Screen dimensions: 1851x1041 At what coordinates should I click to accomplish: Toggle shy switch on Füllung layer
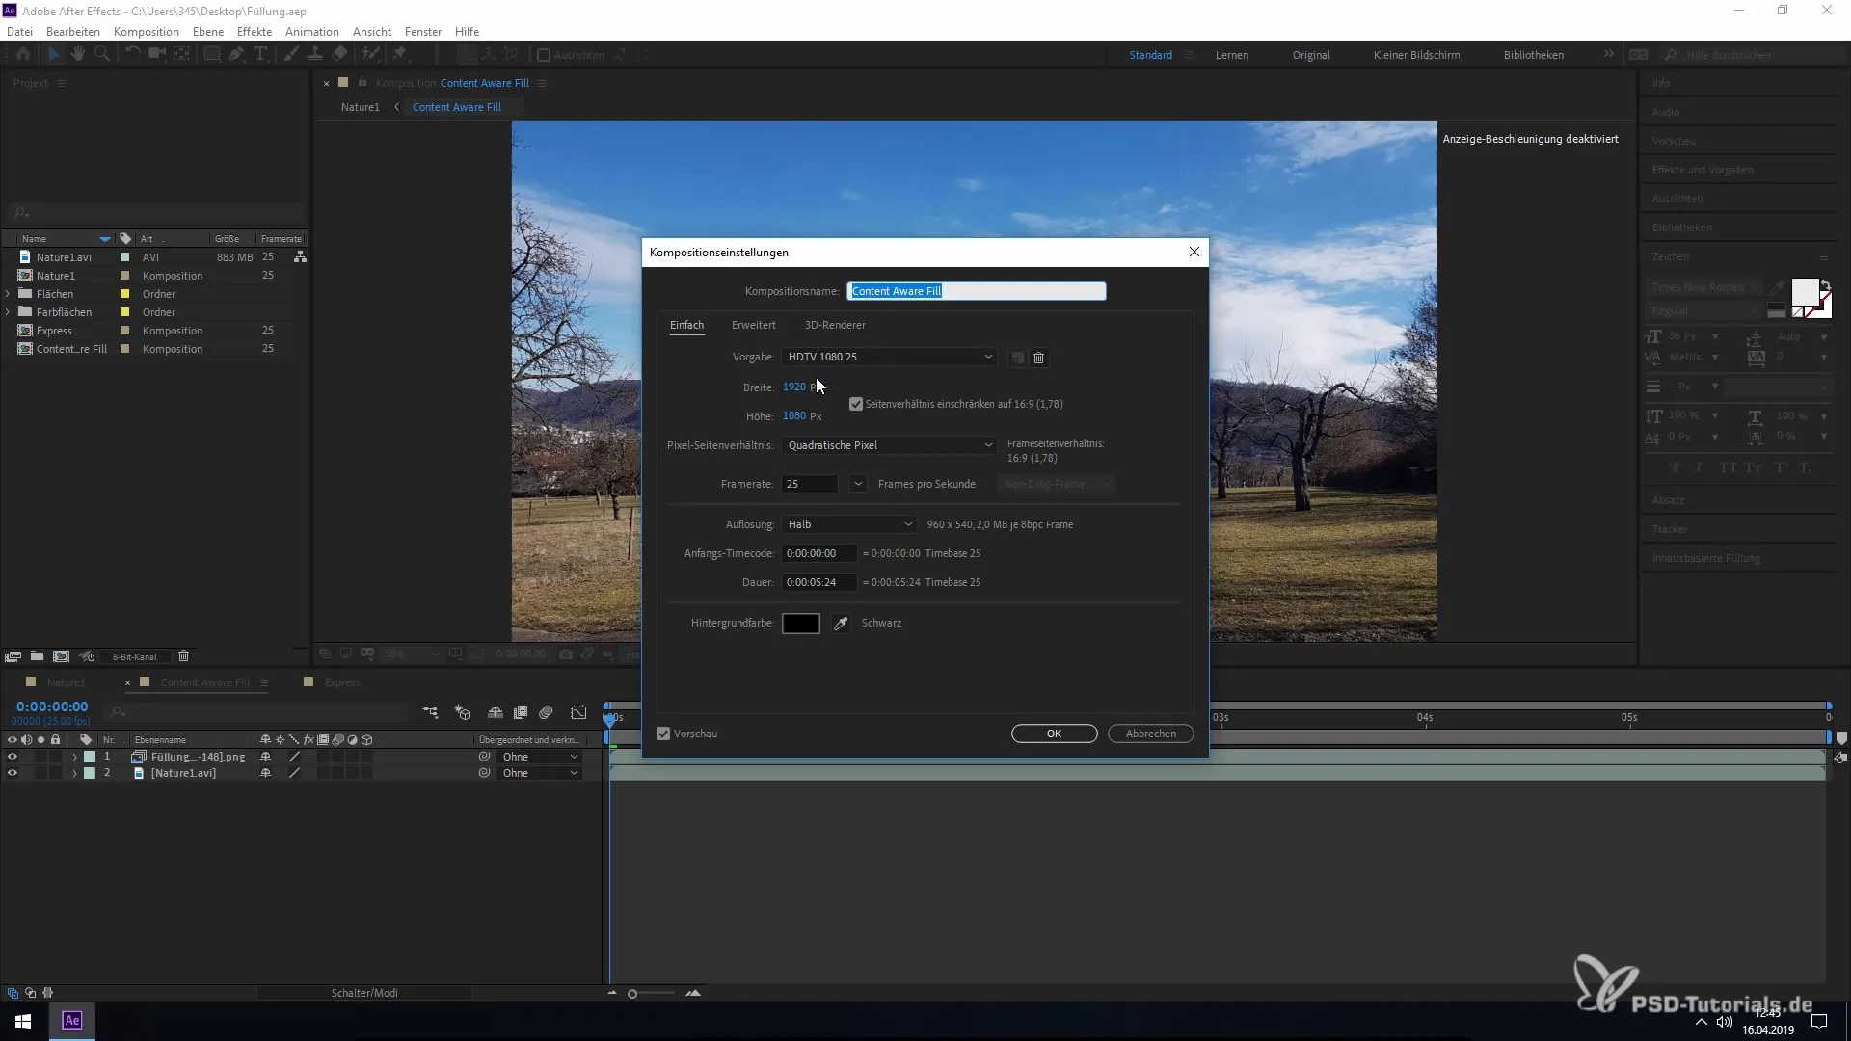click(265, 757)
